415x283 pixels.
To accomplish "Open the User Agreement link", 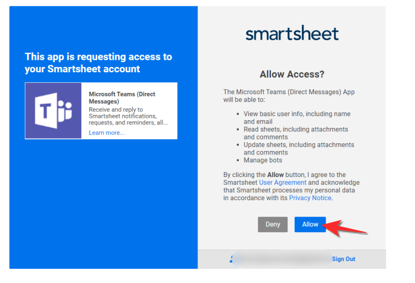I will [x=282, y=182].
